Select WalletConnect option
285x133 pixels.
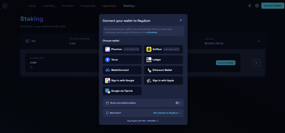(122, 70)
